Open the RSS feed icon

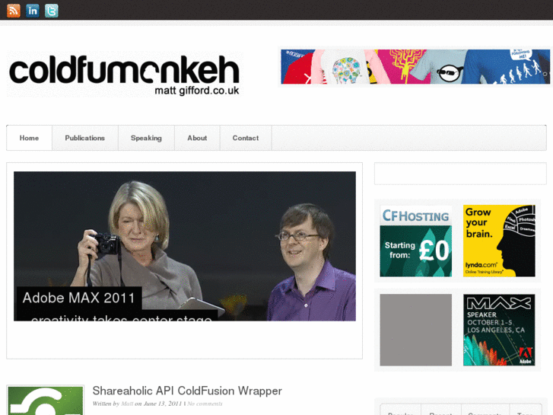pos(14,11)
